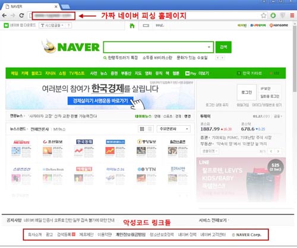297x248 pixels.
Task: Open the 메일 menu in green bar
Action: pyautogui.click(x=14, y=74)
